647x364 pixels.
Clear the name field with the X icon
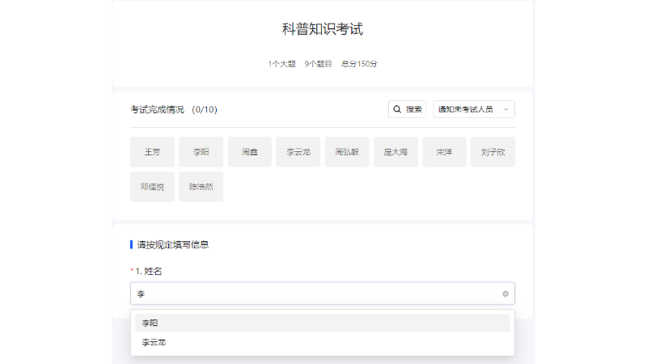pos(505,294)
